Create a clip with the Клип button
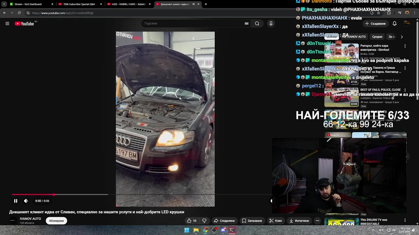 [276, 221]
